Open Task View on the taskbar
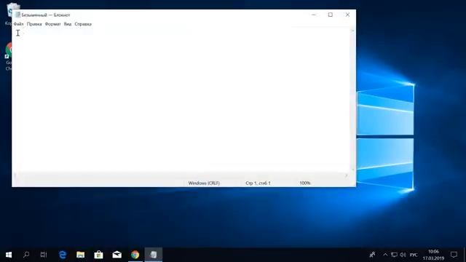Viewport: 466px width, 262px height. (x=44, y=255)
